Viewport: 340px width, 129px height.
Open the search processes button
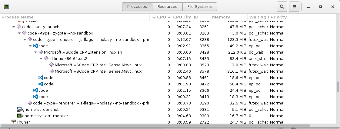(282, 7)
